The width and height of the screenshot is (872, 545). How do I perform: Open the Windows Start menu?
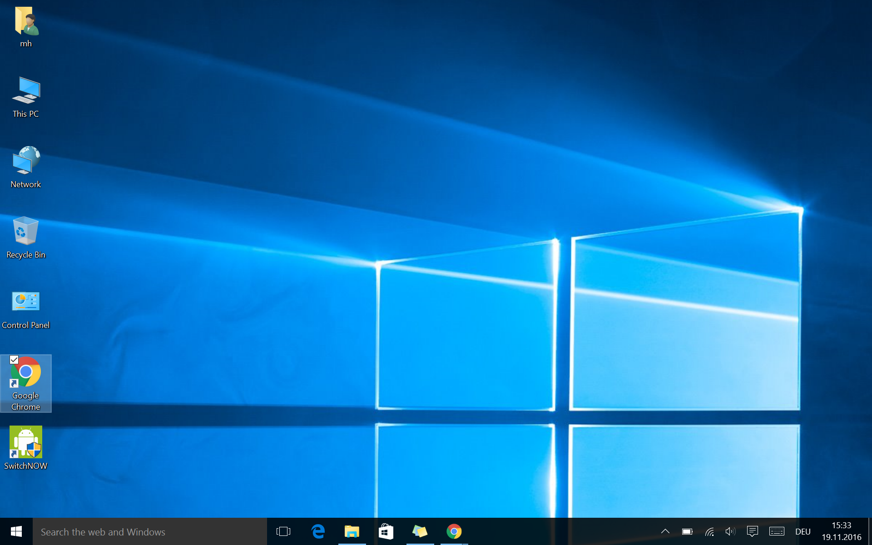coord(16,531)
